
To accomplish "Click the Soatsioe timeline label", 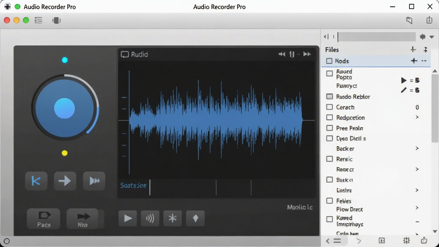I will click(133, 185).
